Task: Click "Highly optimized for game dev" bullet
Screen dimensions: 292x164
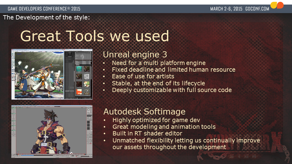Action: pos(156,120)
